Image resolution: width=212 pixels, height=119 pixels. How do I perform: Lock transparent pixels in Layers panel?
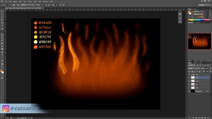click(x=192, y=71)
